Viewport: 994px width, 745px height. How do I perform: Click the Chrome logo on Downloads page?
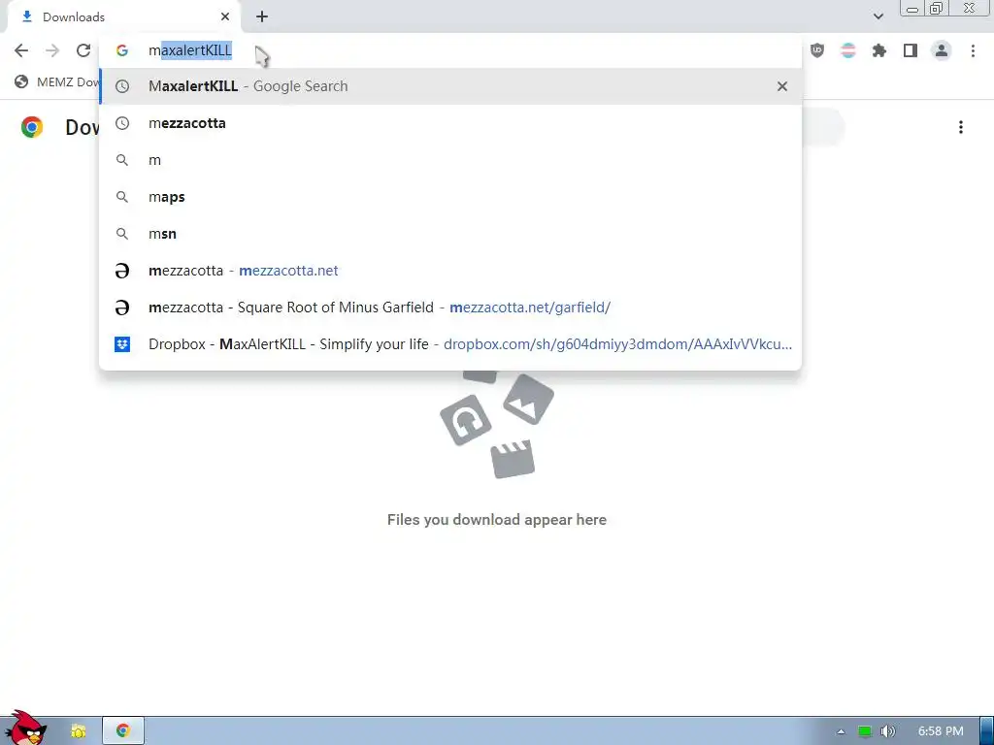click(x=32, y=127)
